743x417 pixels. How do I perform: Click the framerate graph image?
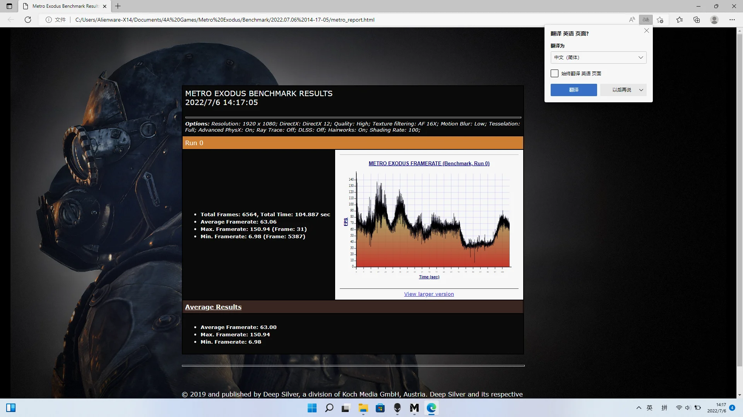tap(429, 222)
